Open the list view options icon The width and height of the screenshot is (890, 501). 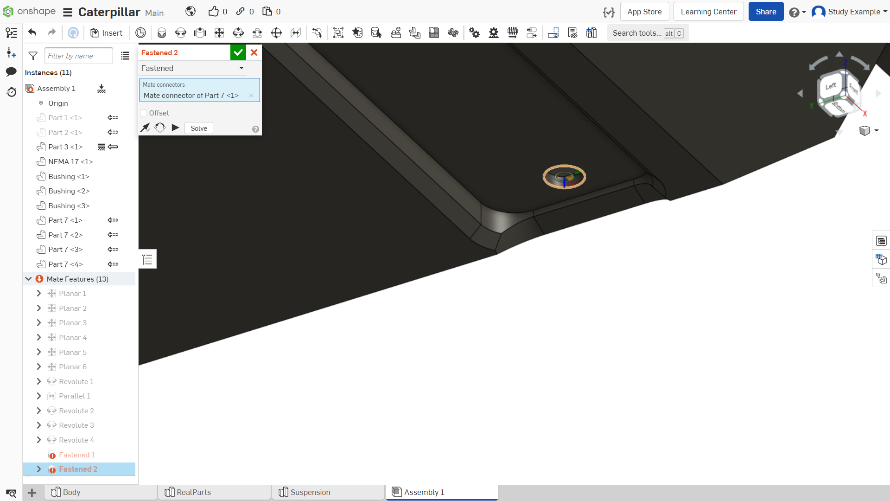tap(125, 56)
